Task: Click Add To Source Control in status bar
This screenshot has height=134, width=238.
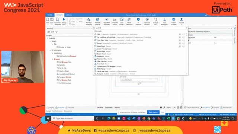Action: pos(208,114)
